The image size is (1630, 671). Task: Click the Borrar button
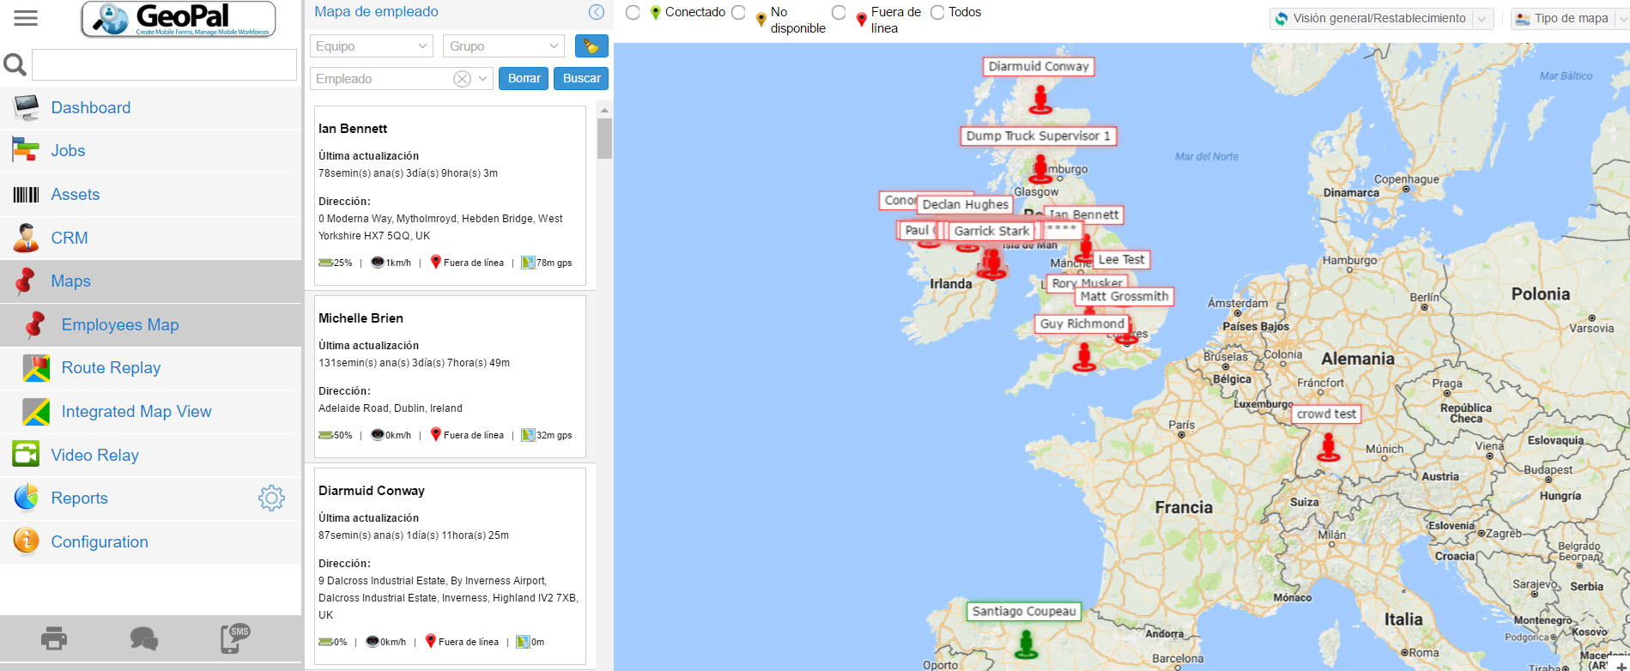click(x=524, y=78)
